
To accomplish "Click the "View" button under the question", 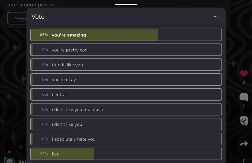I will [17, 18].
